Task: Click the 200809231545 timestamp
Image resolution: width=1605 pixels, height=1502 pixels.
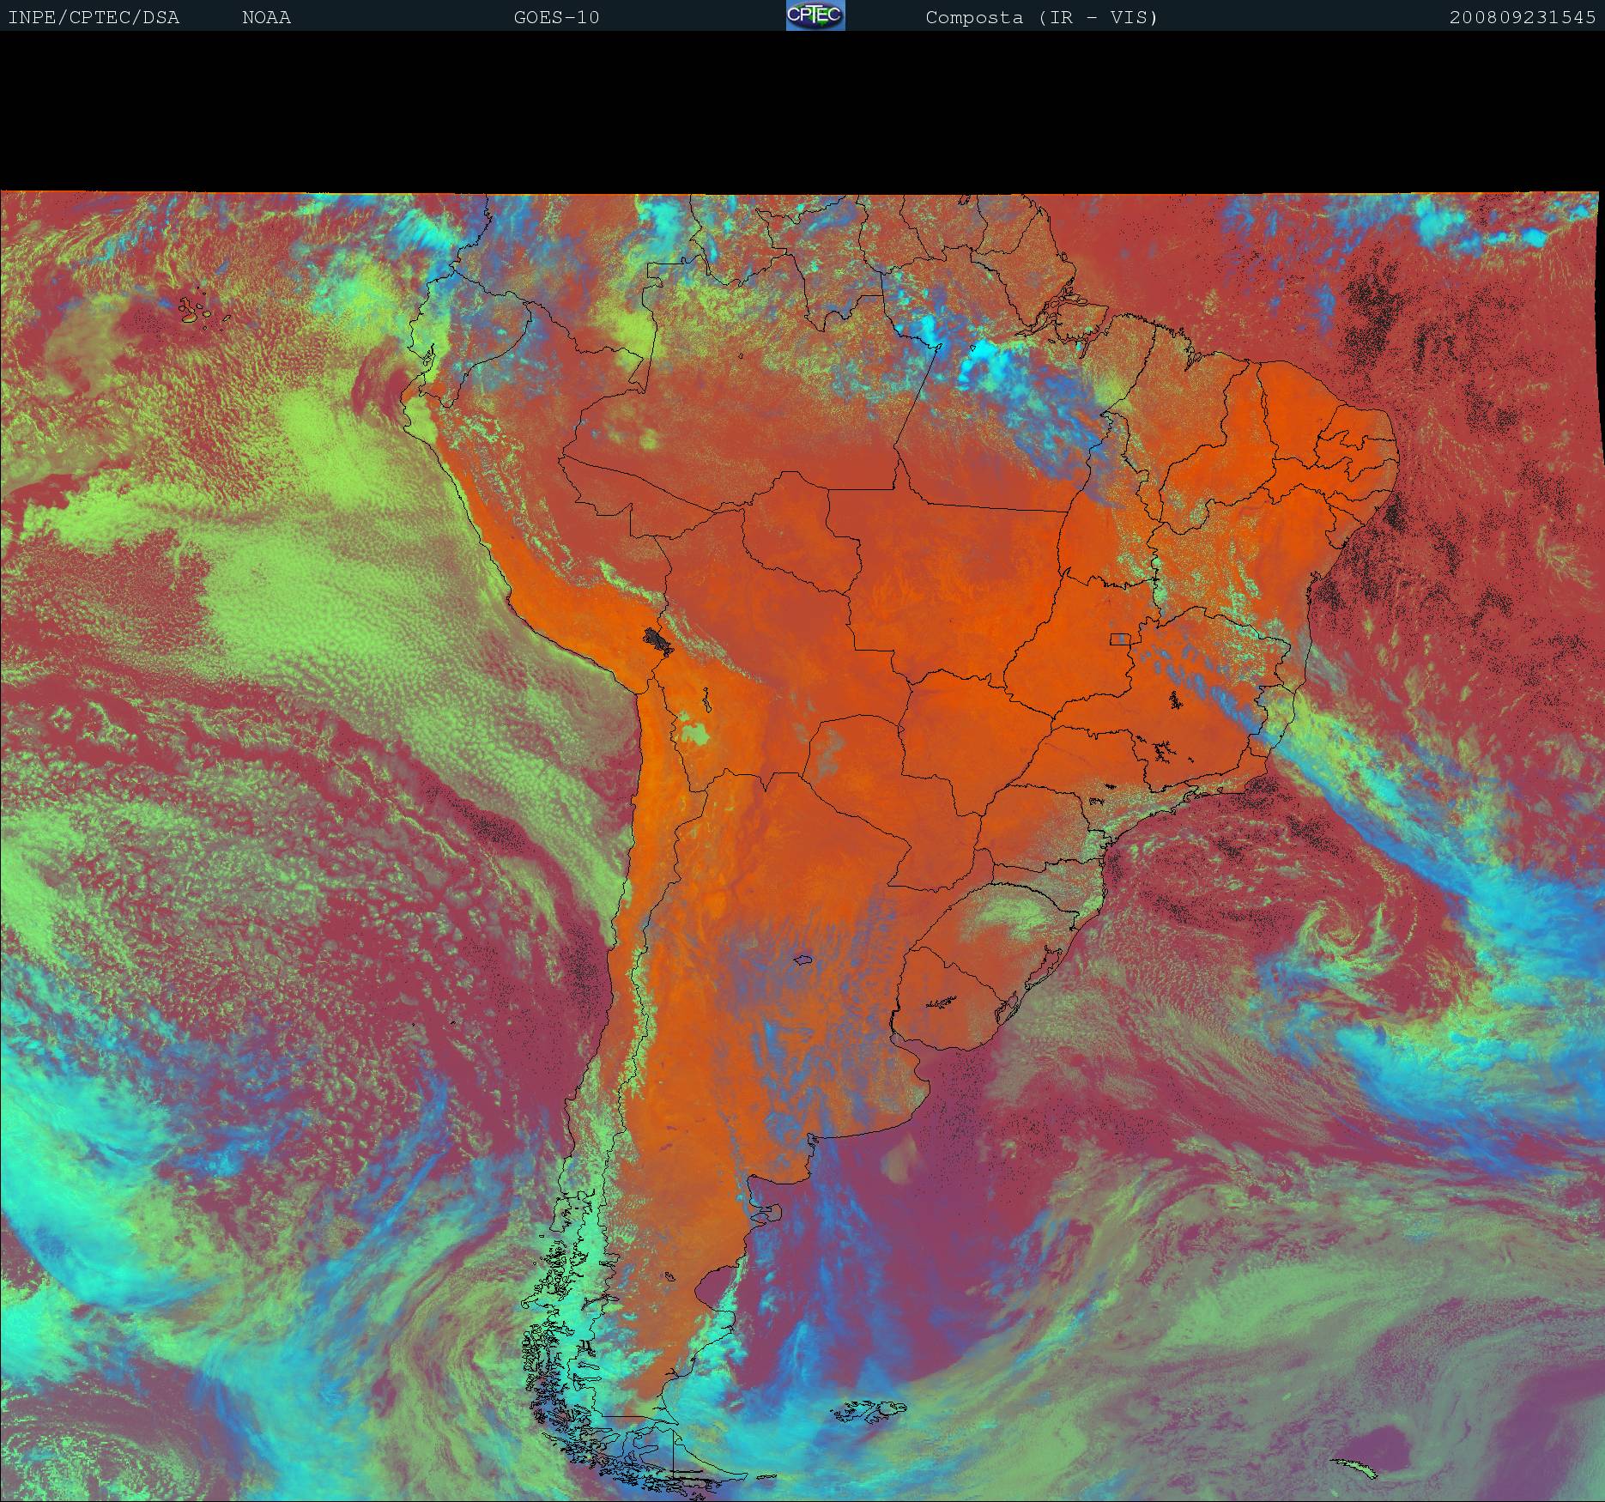Action: click(1522, 18)
